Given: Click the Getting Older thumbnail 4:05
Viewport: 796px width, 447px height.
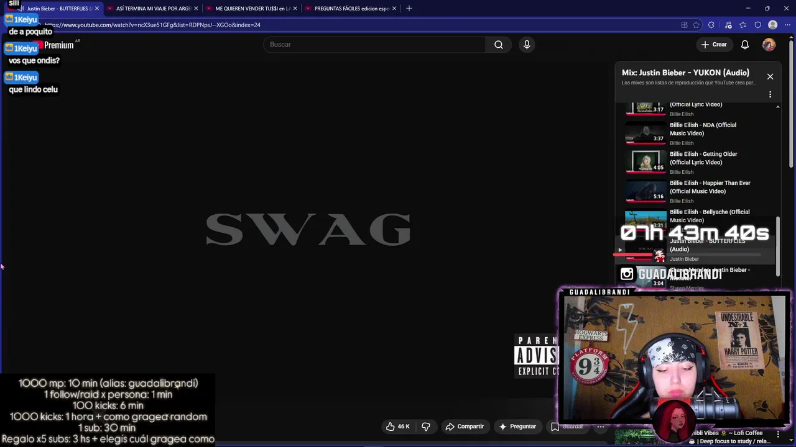Looking at the screenshot, I should pyautogui.click(x=646, y=161).
